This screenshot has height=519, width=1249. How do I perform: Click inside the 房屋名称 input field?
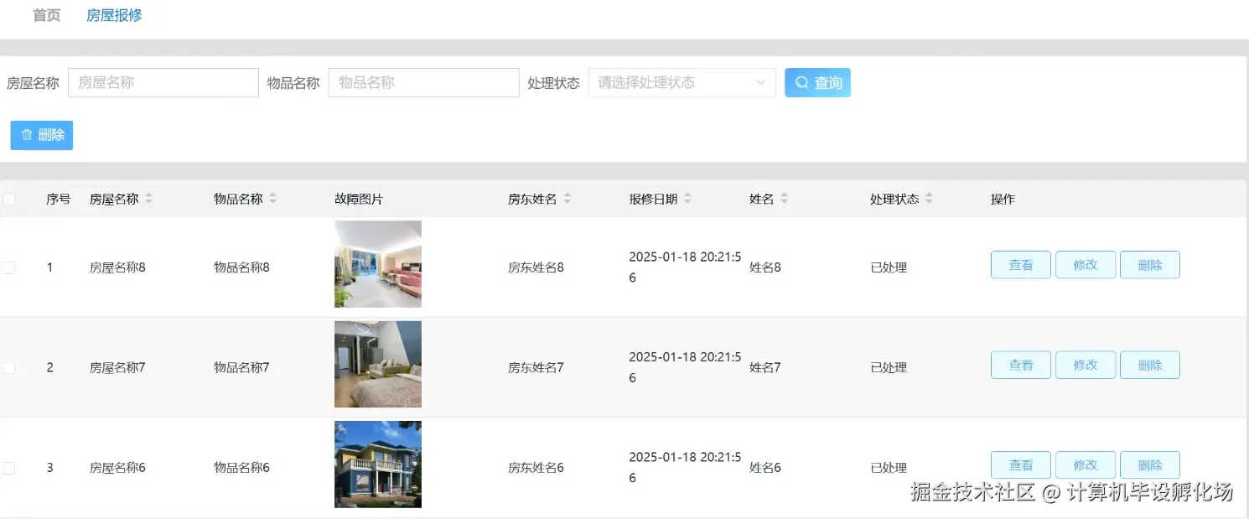(163, 82)
